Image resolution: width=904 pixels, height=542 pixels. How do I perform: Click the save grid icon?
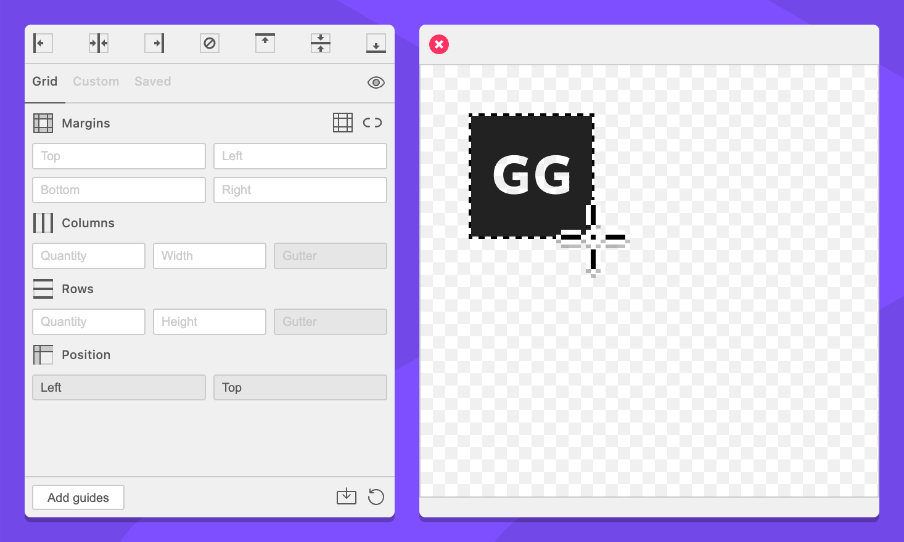(x=347, y=496)
